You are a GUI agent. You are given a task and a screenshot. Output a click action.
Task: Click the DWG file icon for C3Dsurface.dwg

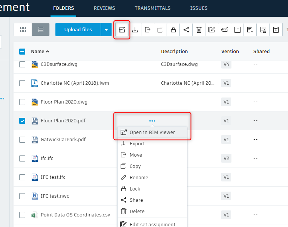click(x=35, y=64)
